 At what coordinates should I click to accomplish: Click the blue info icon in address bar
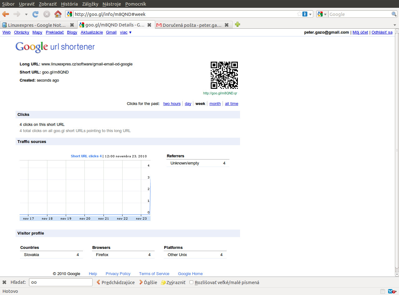click(305, 14)
